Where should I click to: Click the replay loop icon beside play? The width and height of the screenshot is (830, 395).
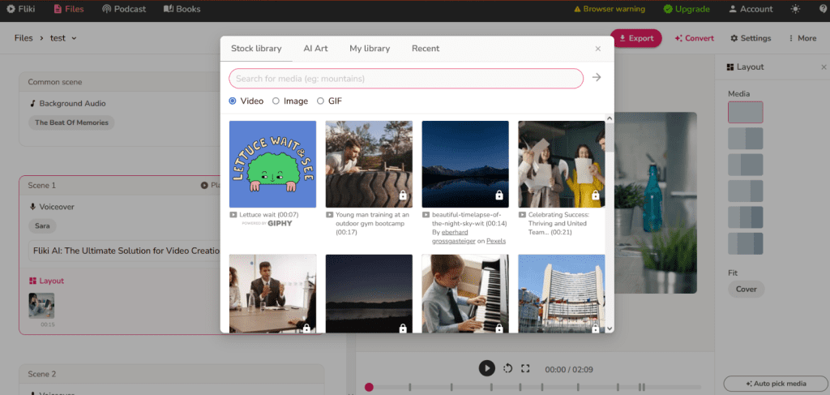click(x=507, y=368)
